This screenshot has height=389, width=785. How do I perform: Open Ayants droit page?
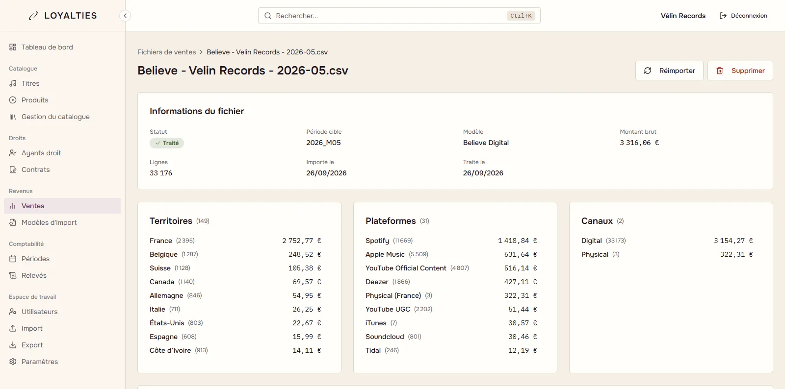pyautogui.click(x=41, y=153)
